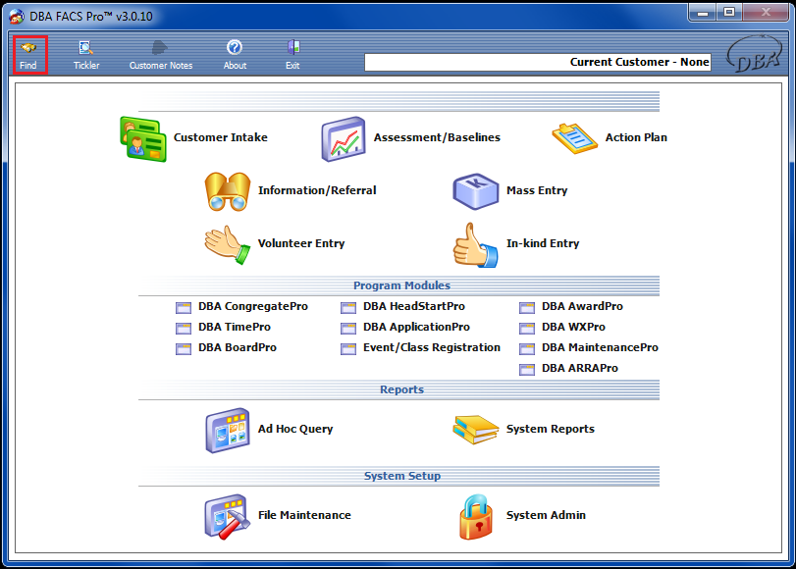
Task: Open the Information/Referral text link
Action: (x=317, y=190)
